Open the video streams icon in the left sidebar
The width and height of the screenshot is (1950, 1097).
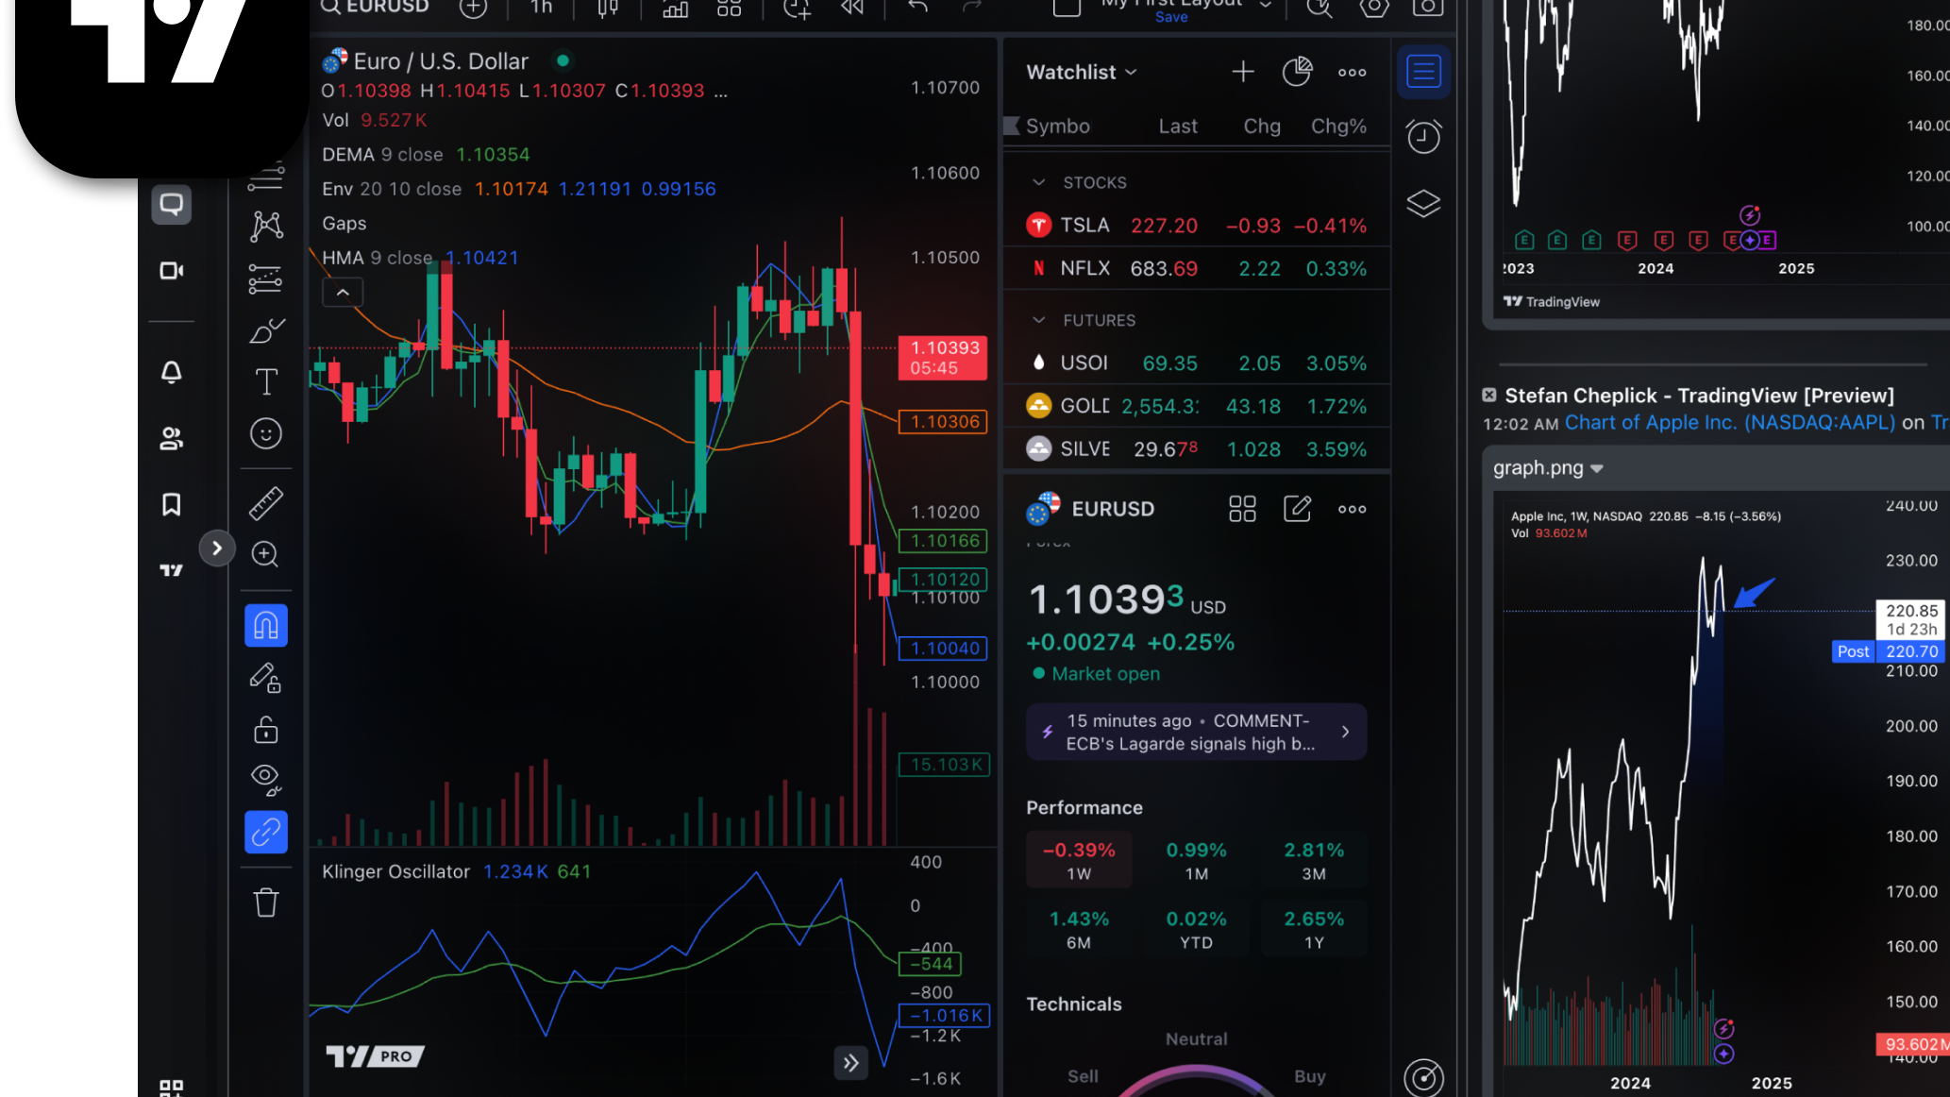[171, 271]
